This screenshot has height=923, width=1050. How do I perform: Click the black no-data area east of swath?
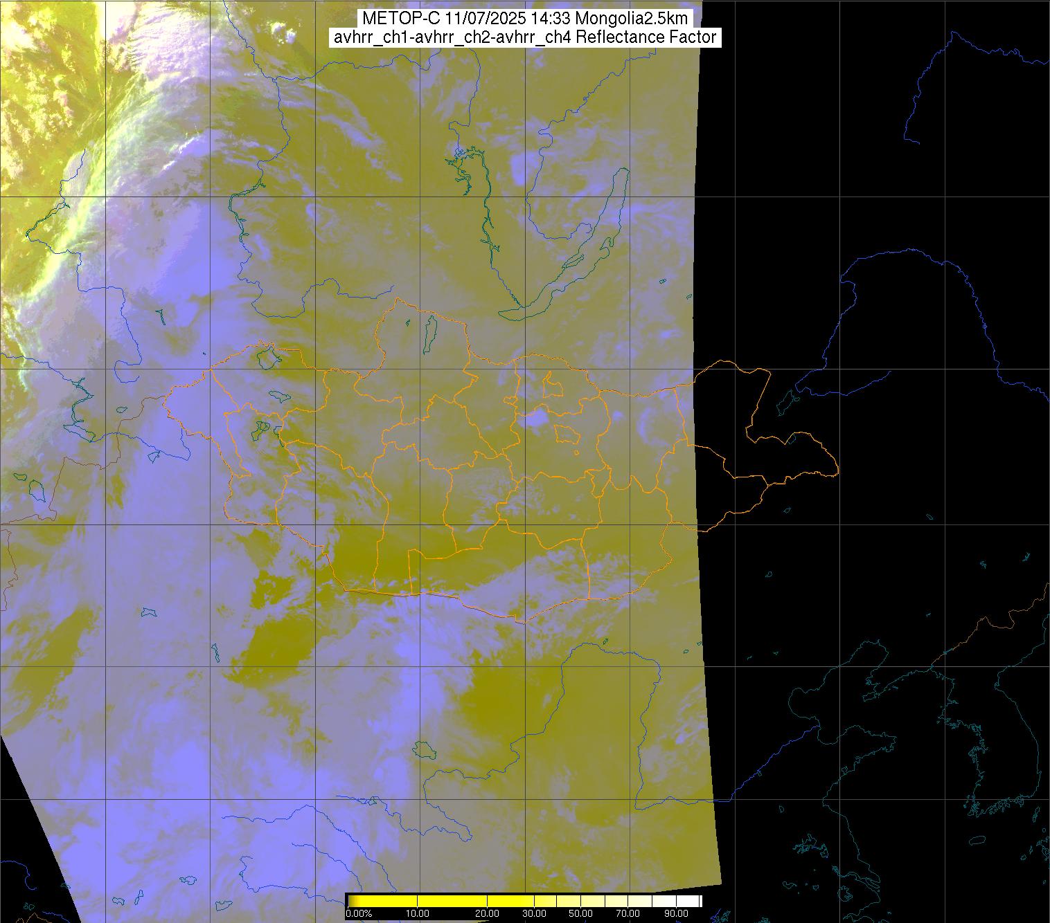(866, 208)
